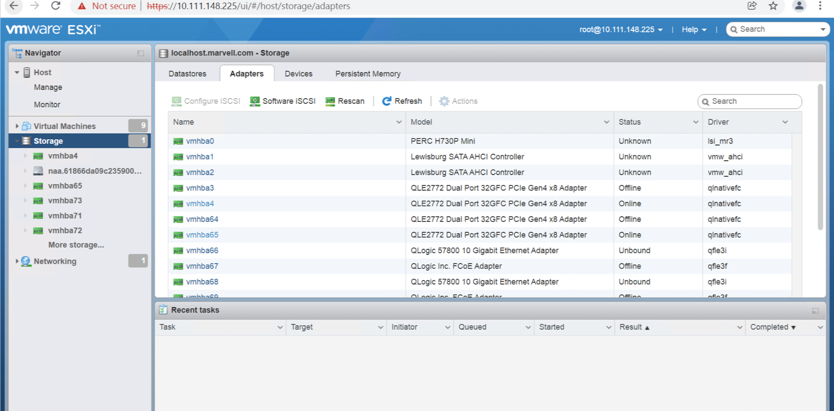Minimize the Recent tasks panel
834x411 pixels.
click(815, 310)
